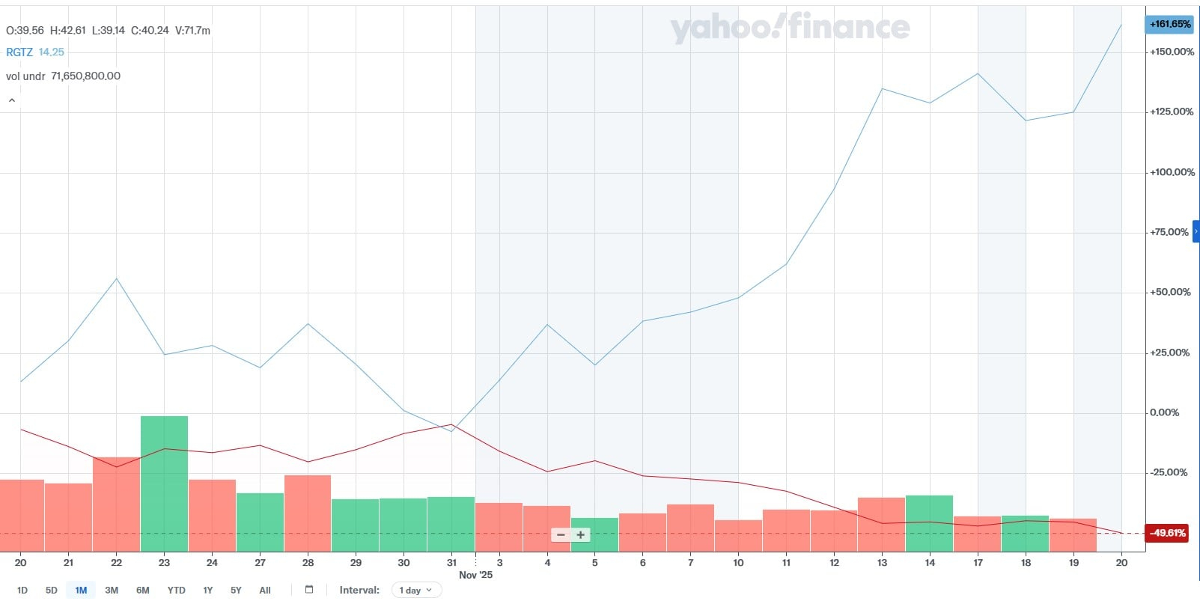Click the RGTZ comparison symbol label

click(19, 52)
